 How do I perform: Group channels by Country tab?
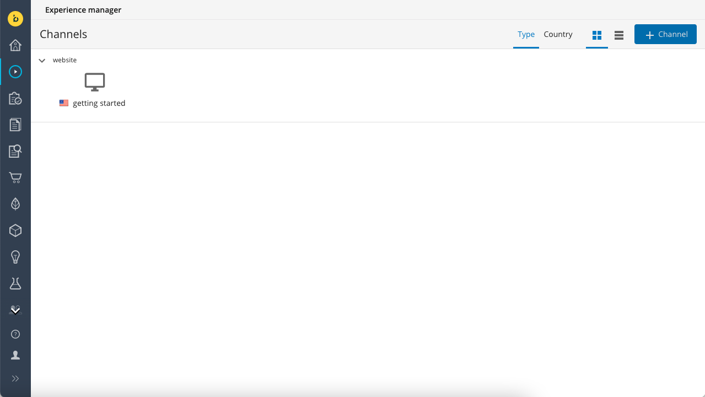click(558, 34)
